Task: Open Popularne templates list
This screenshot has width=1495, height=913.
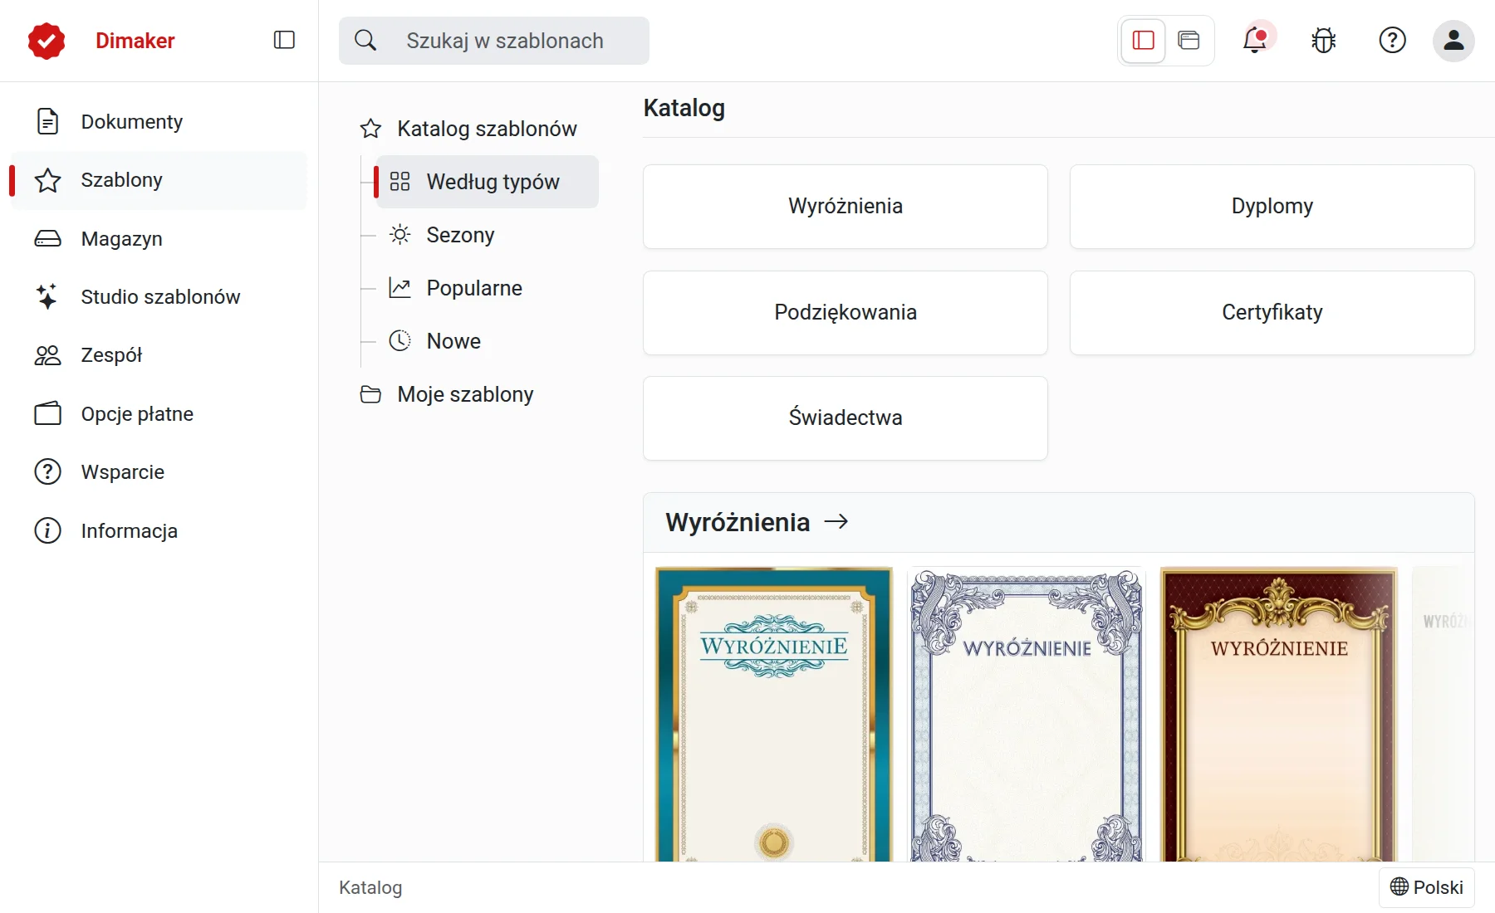Action: pyautogui.click(x=488, y=288)
